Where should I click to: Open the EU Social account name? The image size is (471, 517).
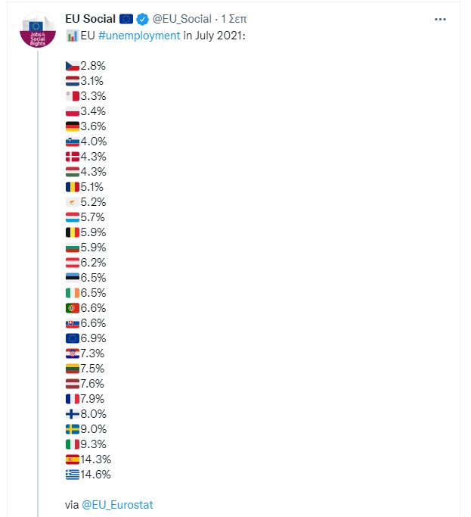click(x=91, y=18)
